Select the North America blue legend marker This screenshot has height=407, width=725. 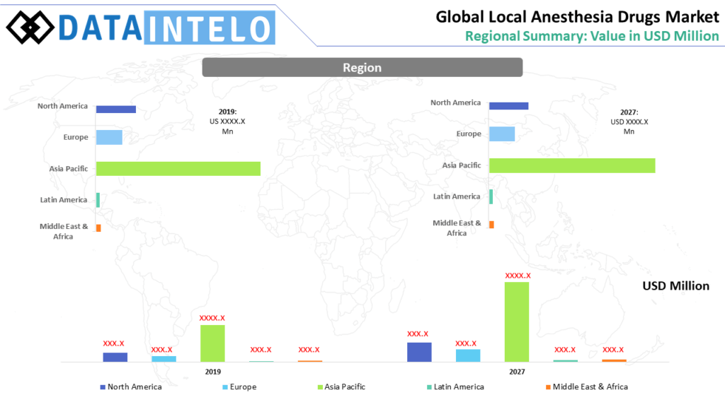pos(101,387)
